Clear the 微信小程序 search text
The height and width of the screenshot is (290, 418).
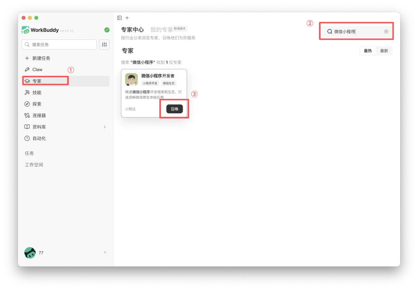(x=386, y=31)
